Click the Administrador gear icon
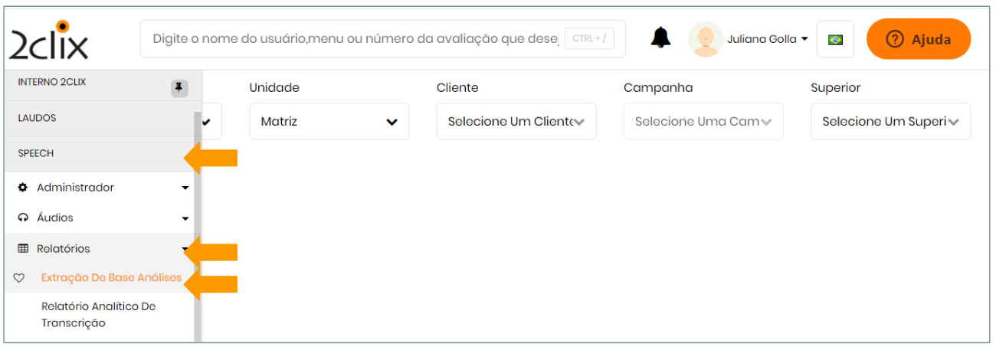Viewport: 996px width, 350px height. (23, 188)
